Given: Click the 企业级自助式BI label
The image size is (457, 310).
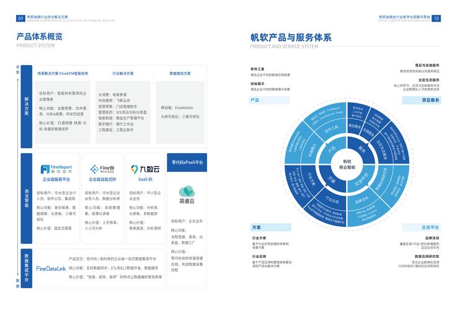Looking at the screenshot, I should coord(102,179).
